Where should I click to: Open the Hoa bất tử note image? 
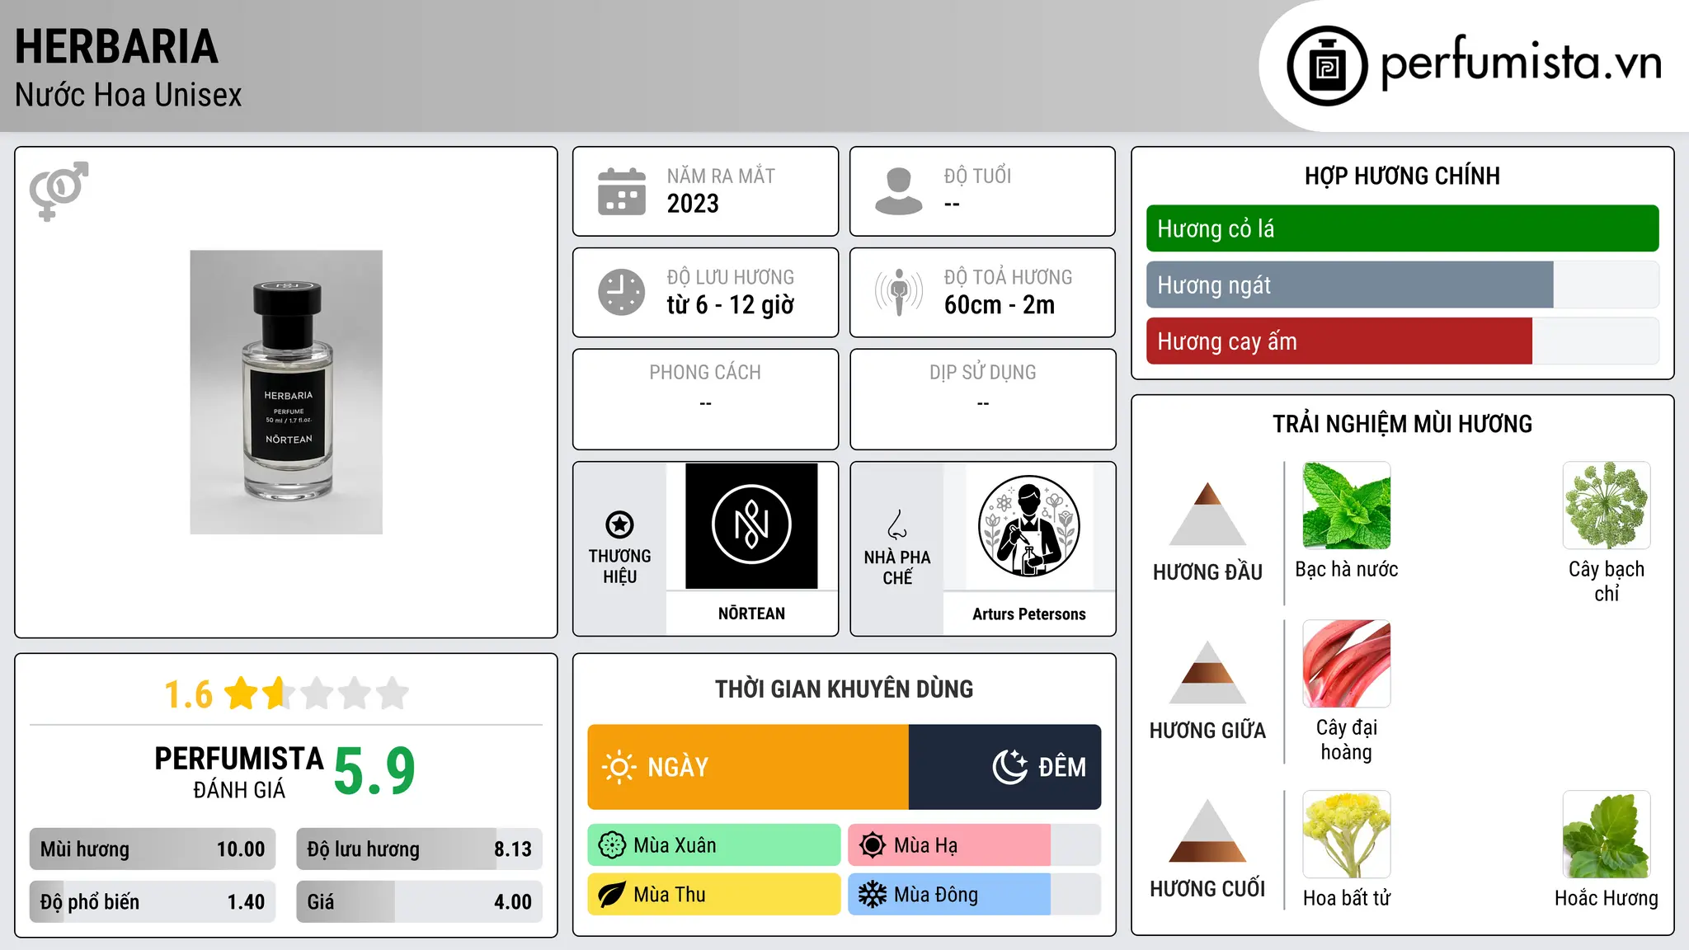click(x=1347, y=835)
